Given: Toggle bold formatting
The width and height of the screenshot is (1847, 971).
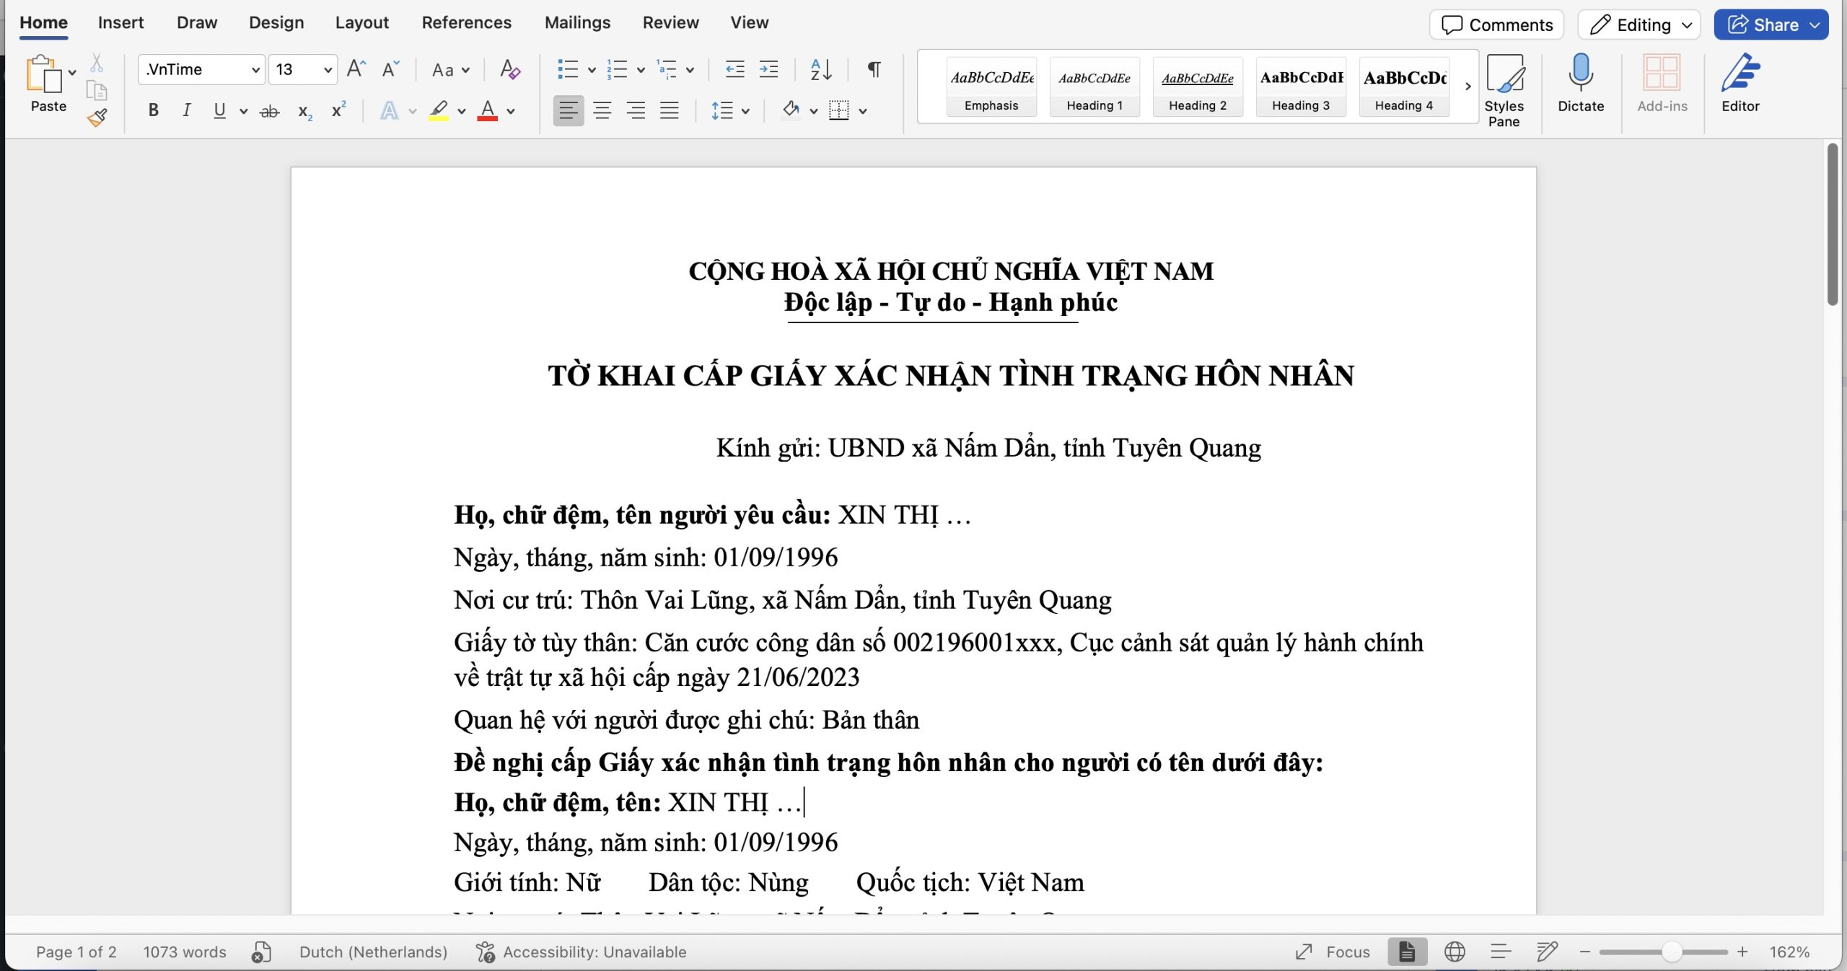Looking at the screenshot, I should click(x=152, y=110).
